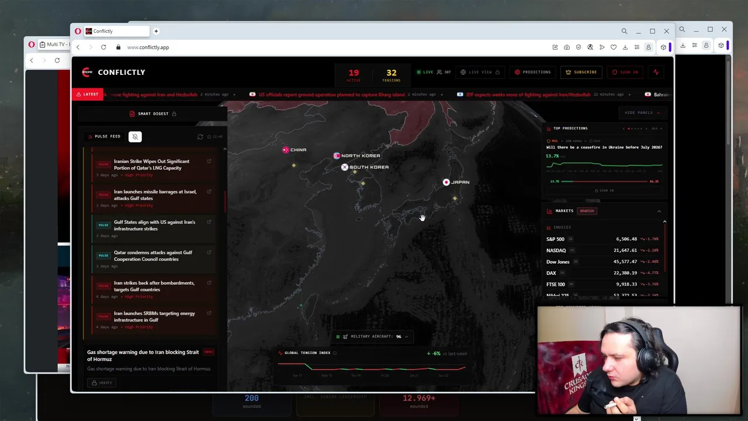Collapse panels with Hide Panels
748x421 pixels.
click(642, 112)
